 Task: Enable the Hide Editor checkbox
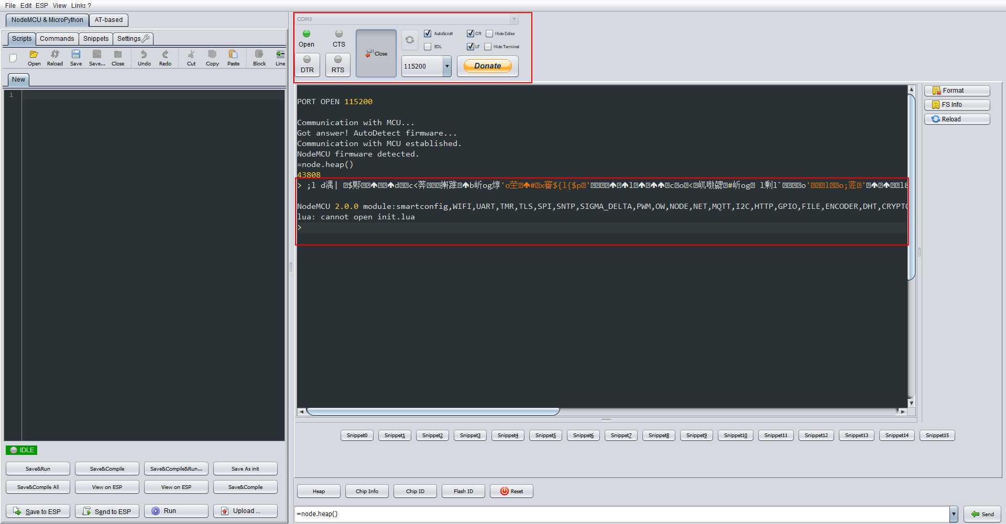(x=489, y=34)
